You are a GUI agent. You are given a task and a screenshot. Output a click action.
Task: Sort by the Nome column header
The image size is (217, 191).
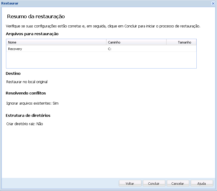click(x=56, y=42)
